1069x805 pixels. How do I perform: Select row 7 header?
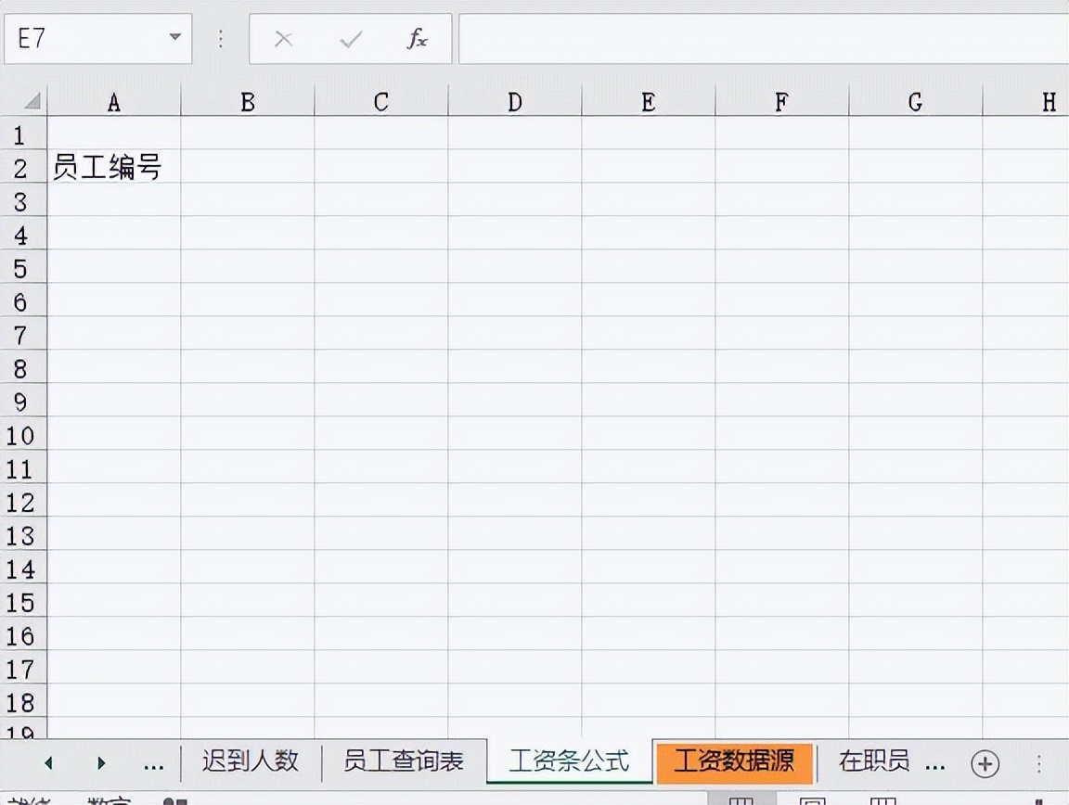[x=21, y=336]
